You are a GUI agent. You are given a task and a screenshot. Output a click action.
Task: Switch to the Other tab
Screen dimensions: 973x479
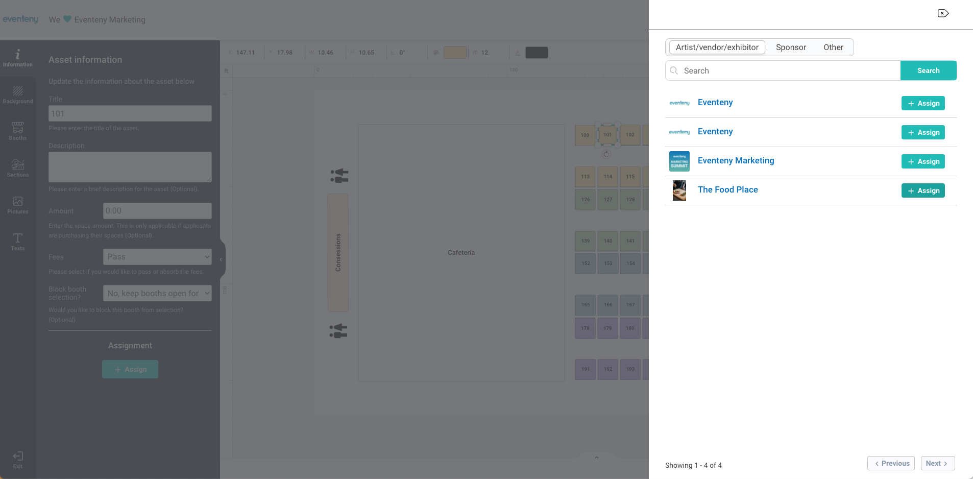(833, 47)
